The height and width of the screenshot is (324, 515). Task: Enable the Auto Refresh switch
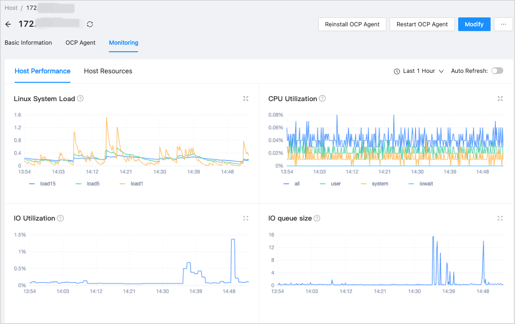pyautogui.click(x=497, y=71)
